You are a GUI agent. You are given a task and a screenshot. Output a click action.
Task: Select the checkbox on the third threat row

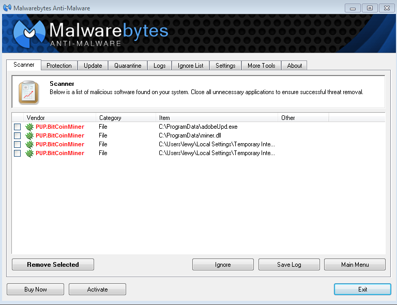point(18,144)
